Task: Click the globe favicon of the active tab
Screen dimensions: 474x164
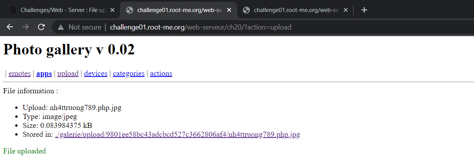Action: pos(130,10)
